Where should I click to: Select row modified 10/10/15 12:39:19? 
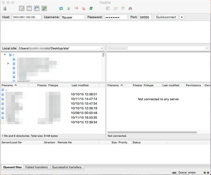click(x=53, y=108)
